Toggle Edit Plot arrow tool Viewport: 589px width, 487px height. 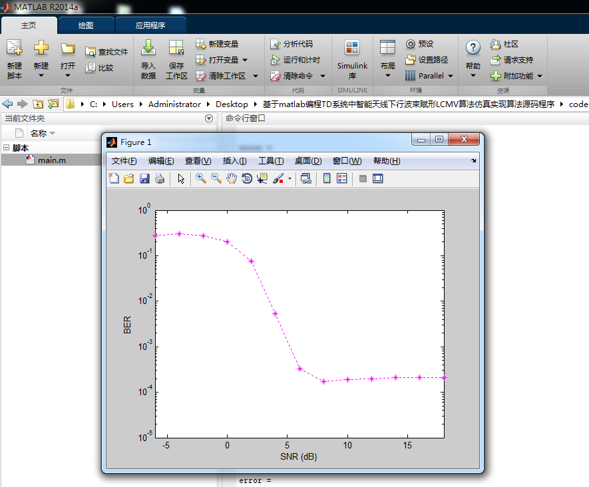click(181, 179)
